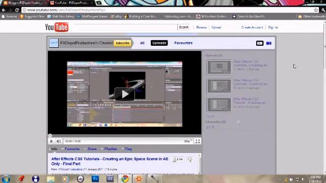Viewport: 326px width, 183px height.
Task: Select the Info tab under video
Action: [55, 149]
